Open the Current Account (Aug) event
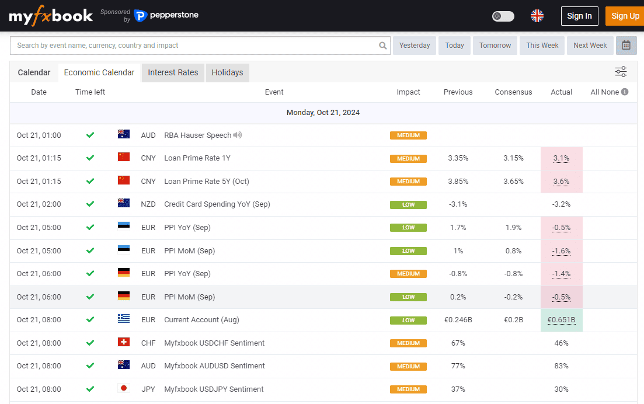Viewport: 644px width, 404px height. tap(201, 320)
